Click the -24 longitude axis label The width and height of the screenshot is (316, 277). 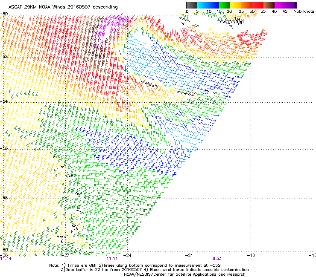point(127,255)
